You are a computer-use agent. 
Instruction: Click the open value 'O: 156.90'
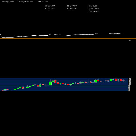click(x=50, y=6)
